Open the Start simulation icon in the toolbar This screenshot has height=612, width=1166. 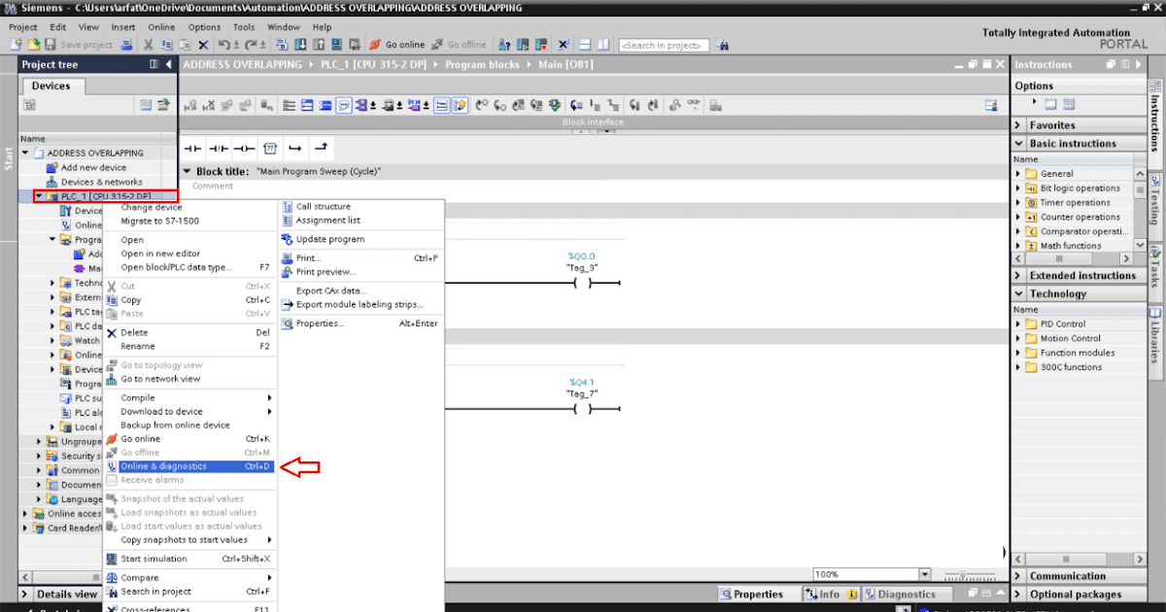[337, 44]
